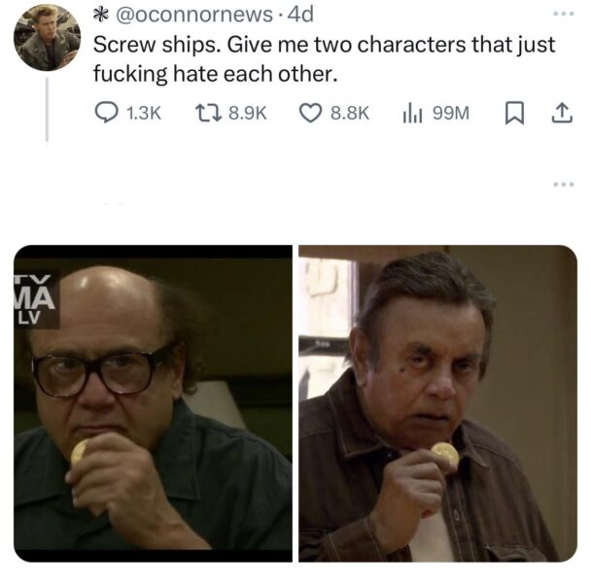Open the three-dot menu on the reply tweet
This screenshot has width=591, height=585.
pyautogui.click(x=564, y=185)
